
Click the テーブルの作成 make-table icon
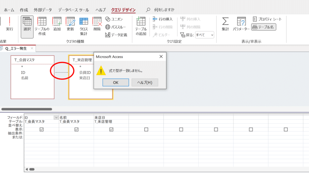click(42, 26)
